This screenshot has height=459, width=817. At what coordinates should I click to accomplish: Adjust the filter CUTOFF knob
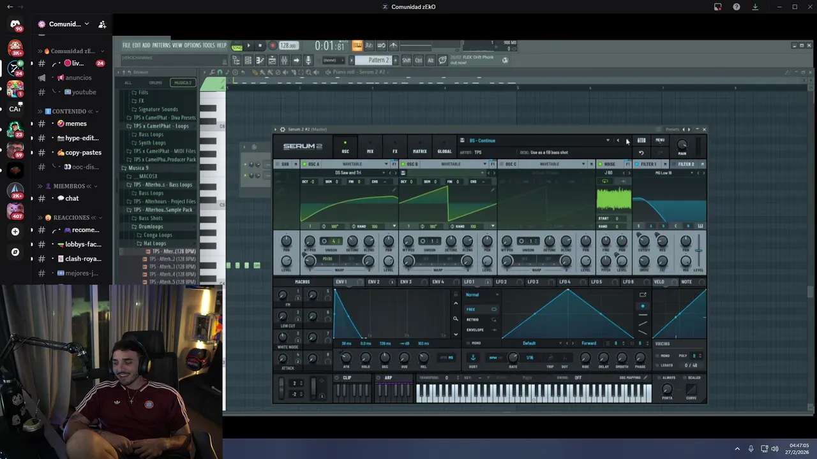click(x=643, y=241)
